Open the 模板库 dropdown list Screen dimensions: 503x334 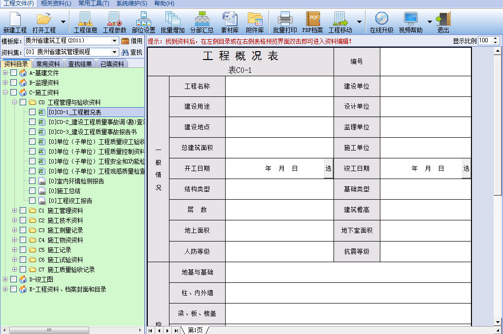[x=114, y=41]
